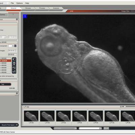Viewport: 135px width, 135px height.
Task: Open the combo box below the time label
Action: 3,37
